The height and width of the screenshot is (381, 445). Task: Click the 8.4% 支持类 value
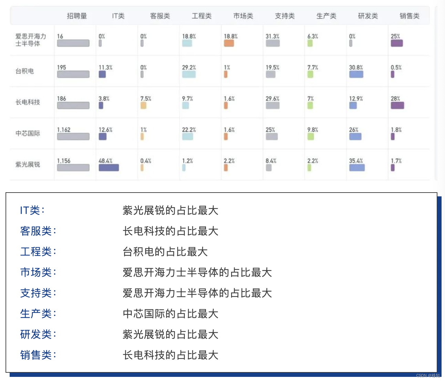click(271, 161)
